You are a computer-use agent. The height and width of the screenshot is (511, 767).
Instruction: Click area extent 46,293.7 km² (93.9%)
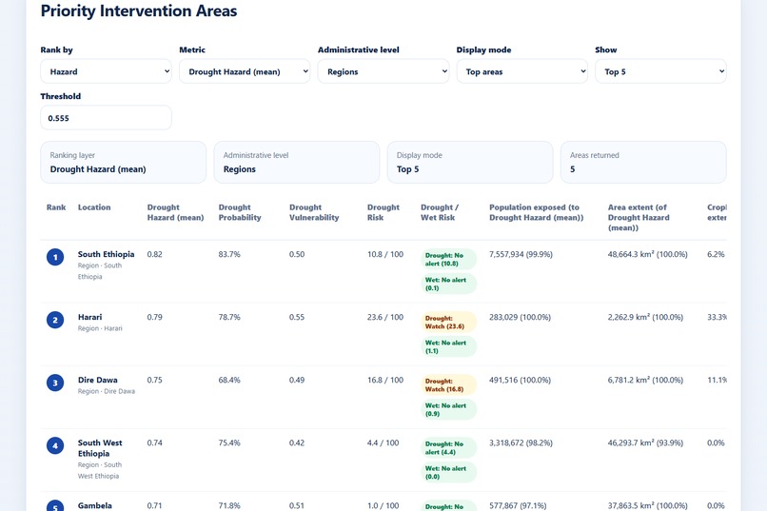click(x=646, y=442)
